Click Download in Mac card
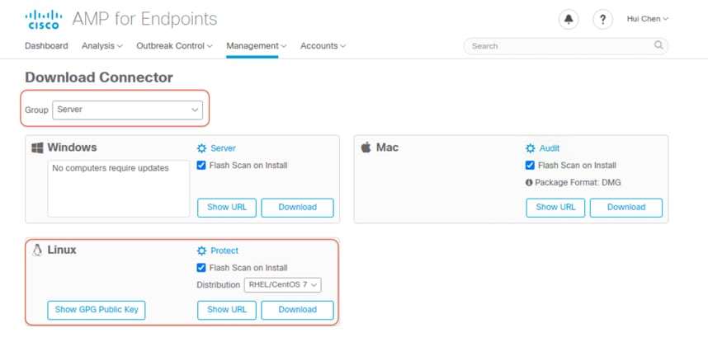 click(x=626, y=208)
